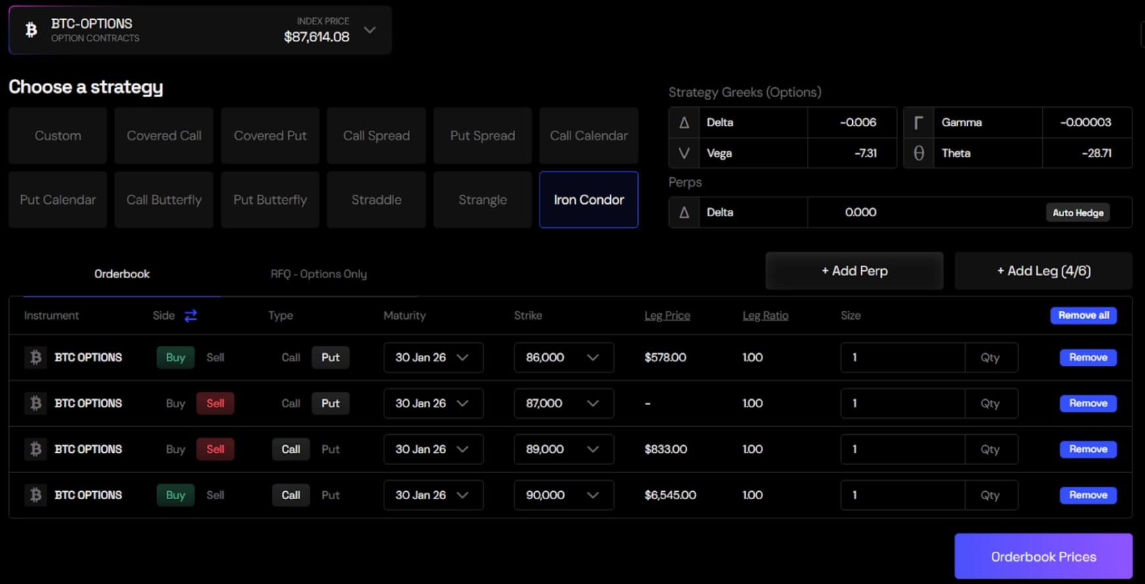The image size is (1145, 584).
Task: Click the Auto Hedge button
Action: (x=1077, y=212)
